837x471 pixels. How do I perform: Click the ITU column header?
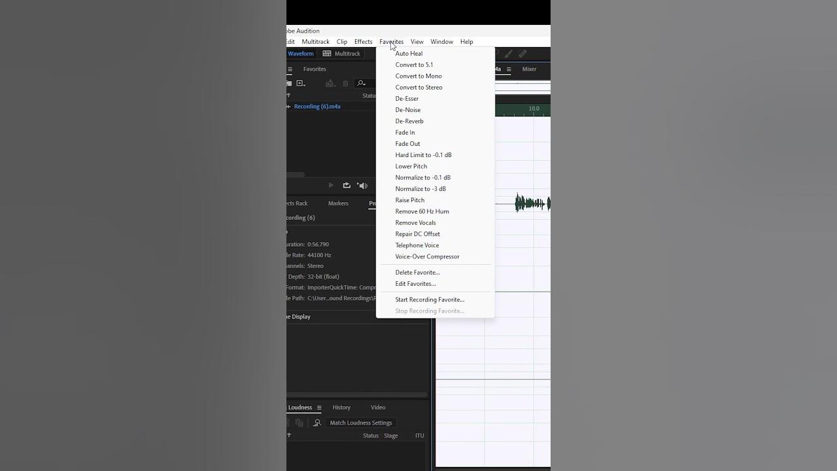click(x=420, y=436)
